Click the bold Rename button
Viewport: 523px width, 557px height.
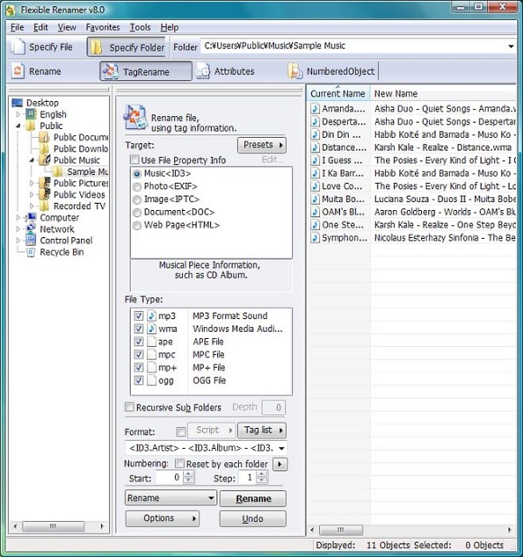[x=252, y=499]
